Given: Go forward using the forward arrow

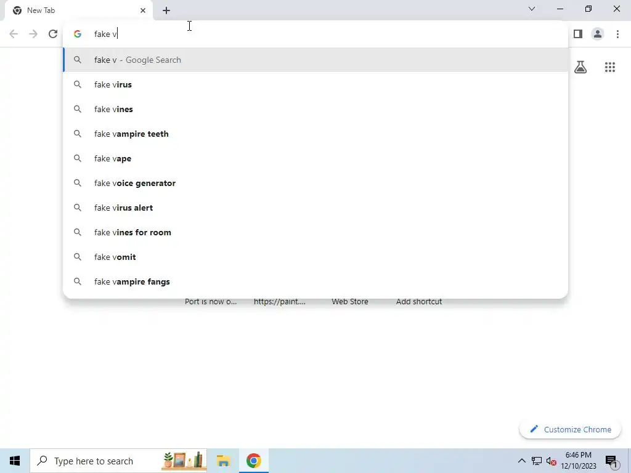Looking at the screenshot, I should [x=33, y=34].
